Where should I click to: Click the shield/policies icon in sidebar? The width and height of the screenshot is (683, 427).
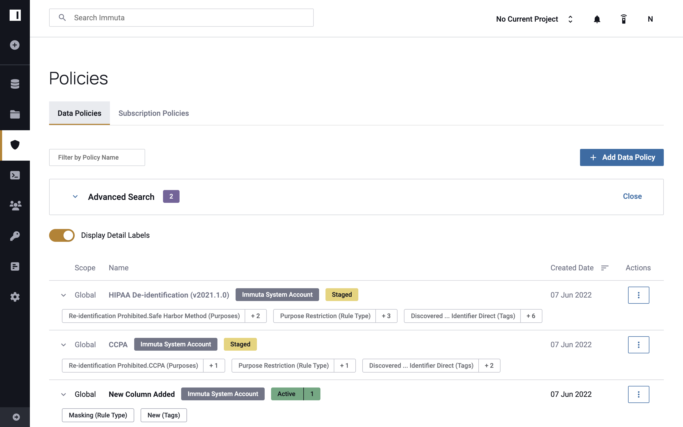(x=15, y=145)
